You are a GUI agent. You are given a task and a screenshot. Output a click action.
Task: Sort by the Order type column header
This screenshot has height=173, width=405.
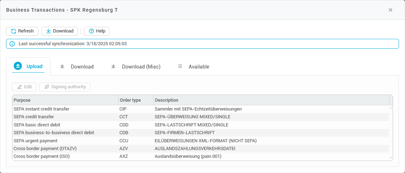[136, 100]
